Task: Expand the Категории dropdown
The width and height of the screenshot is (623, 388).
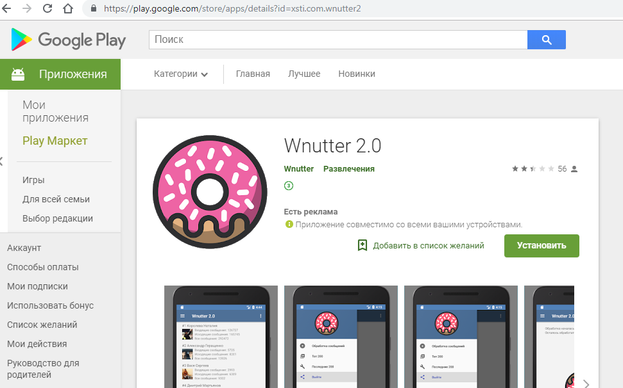Action: coord(181,74)
